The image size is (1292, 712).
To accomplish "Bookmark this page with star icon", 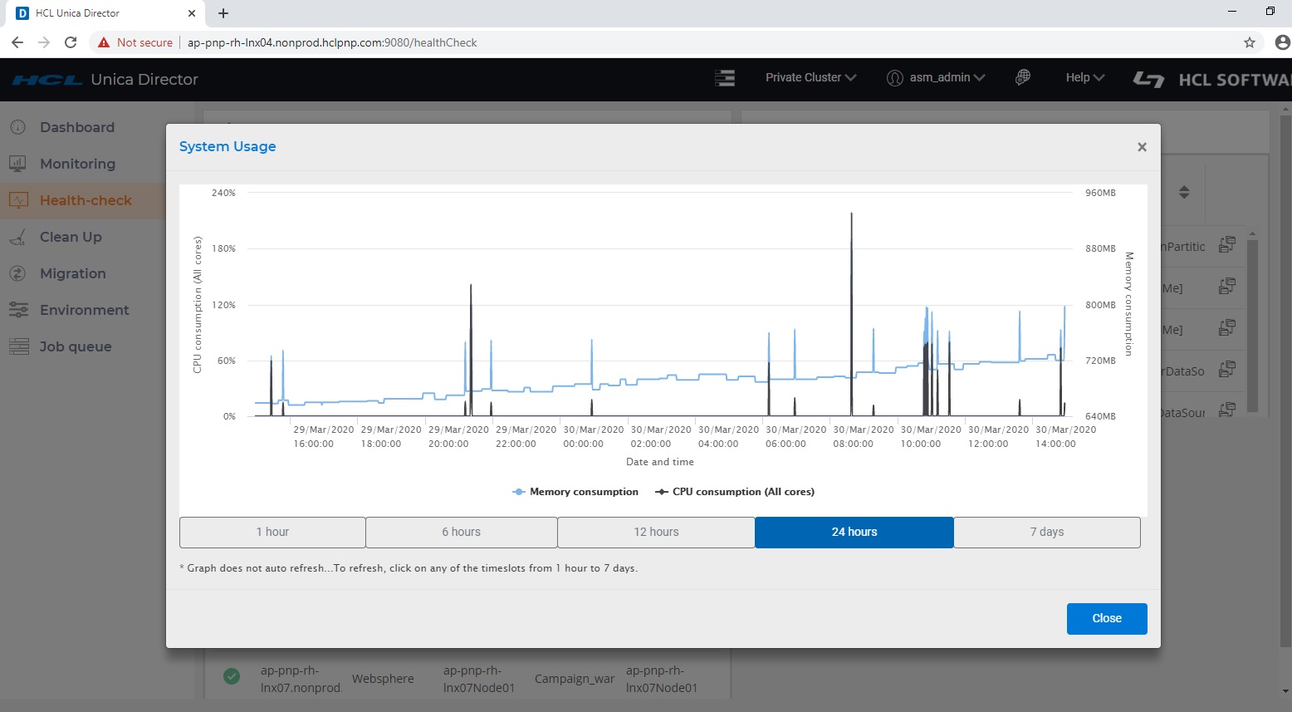I will 1249,42.
